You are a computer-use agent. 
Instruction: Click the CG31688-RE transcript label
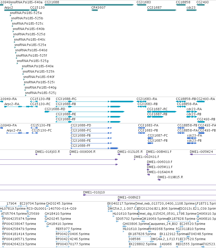66,114
